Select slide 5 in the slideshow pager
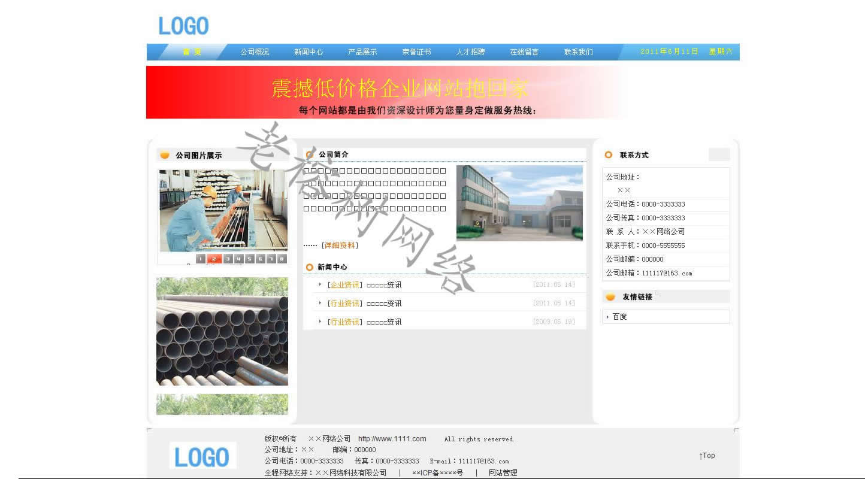865x479 pixels. (250, 259)
